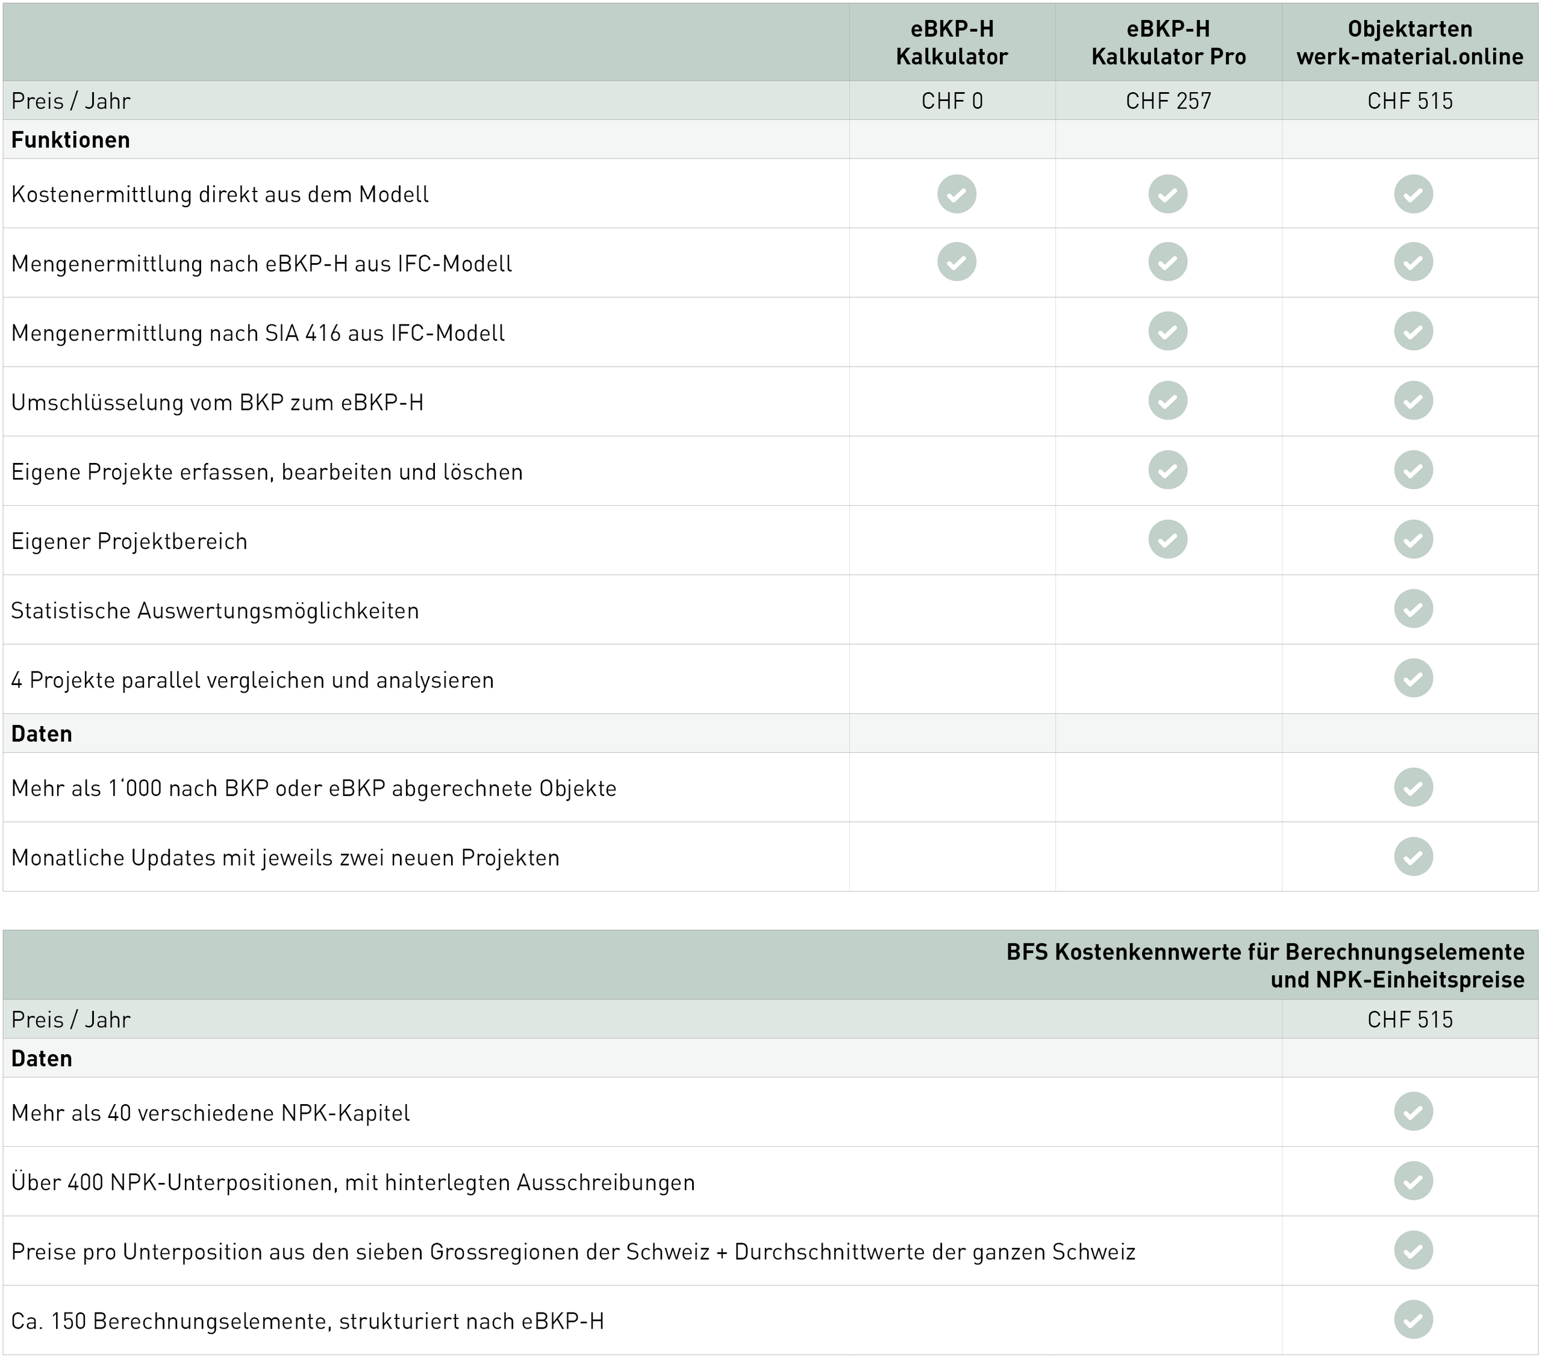Click Objektarten checkmark for Statistische Auswertungsmöglichkeiten
The height and width of the screenshot is (1360, 1542).
pyautogui.click(x=1413, y=609)
